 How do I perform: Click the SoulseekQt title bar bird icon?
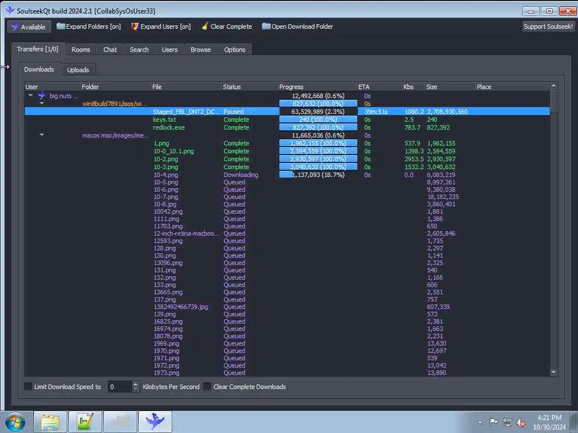[x=10, y=10]
